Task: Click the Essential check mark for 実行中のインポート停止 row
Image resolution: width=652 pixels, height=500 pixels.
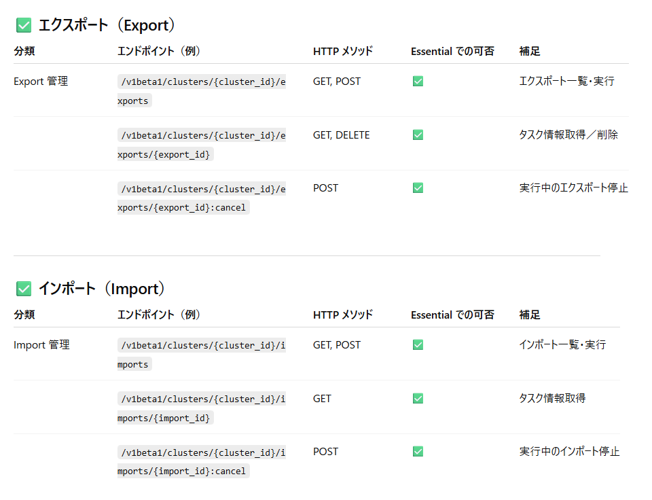Action: 418,452
